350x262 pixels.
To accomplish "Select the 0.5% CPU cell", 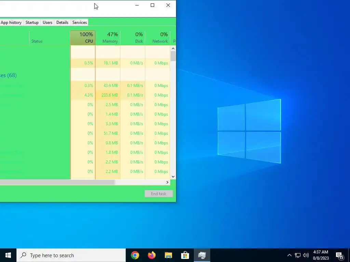I will [83, 63].
